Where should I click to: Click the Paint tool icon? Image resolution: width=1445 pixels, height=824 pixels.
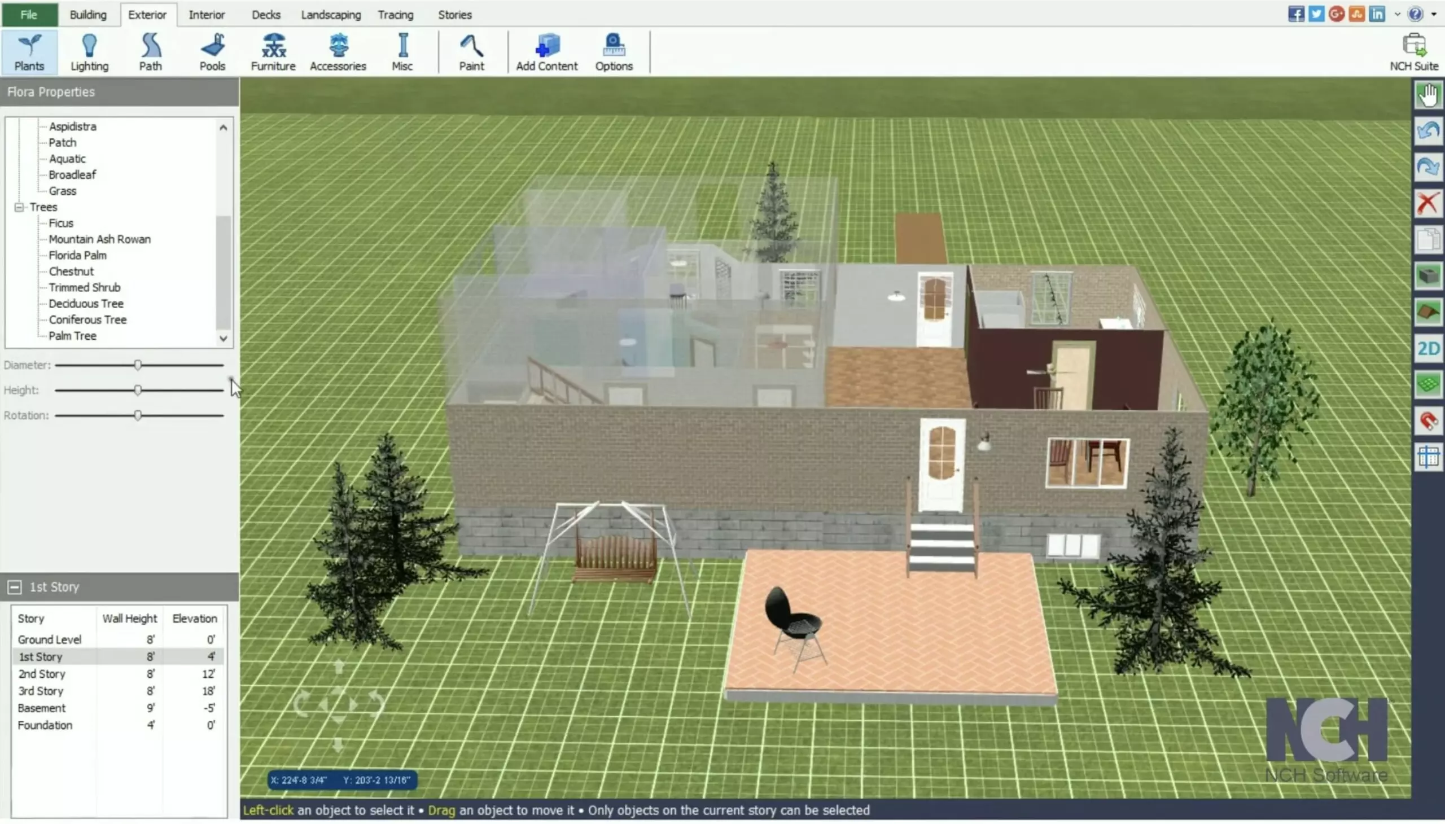pos(471,51)
